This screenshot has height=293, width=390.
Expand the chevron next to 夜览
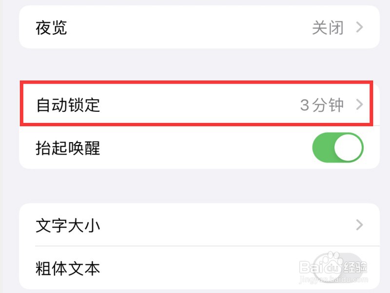(360, 28)
